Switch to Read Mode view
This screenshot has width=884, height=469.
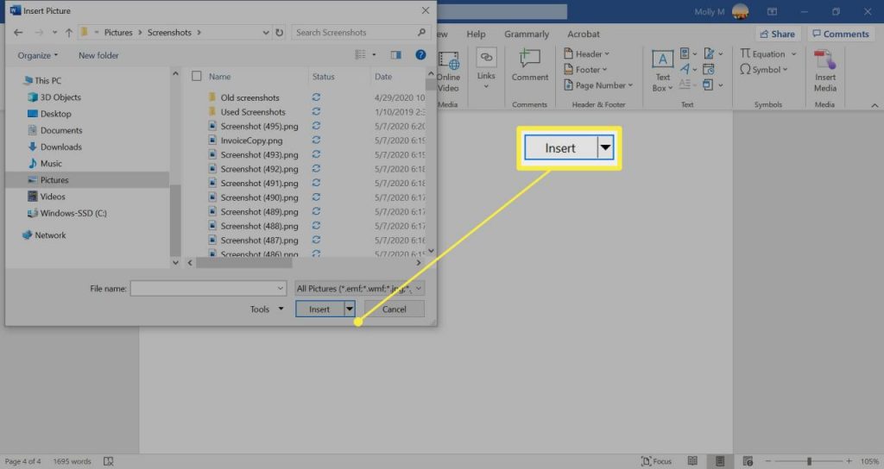[692, 461]
